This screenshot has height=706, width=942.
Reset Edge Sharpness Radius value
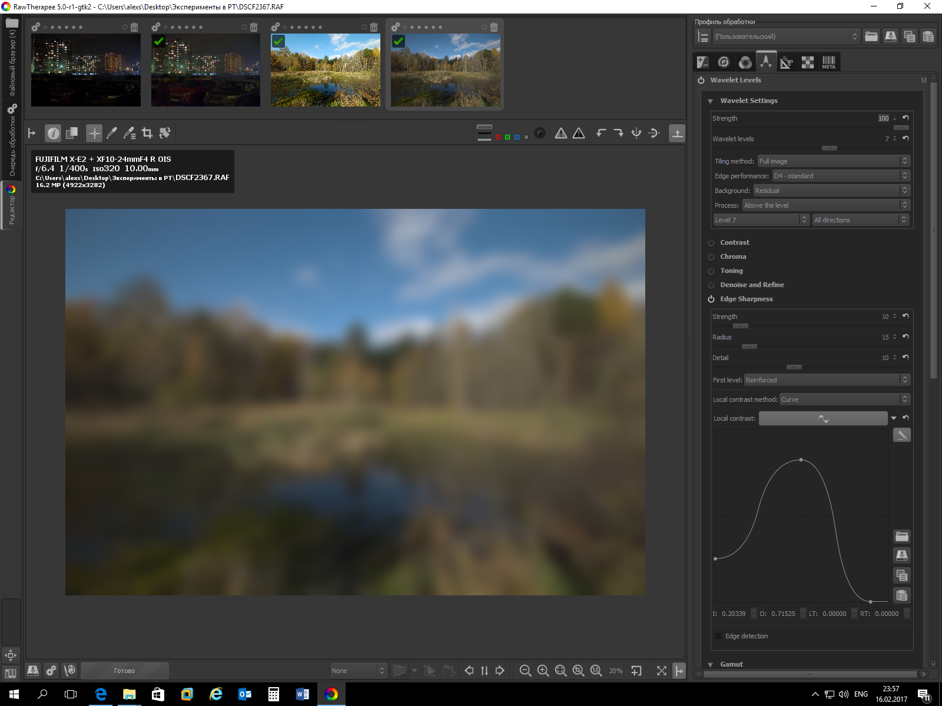click(x=905, y=337)
